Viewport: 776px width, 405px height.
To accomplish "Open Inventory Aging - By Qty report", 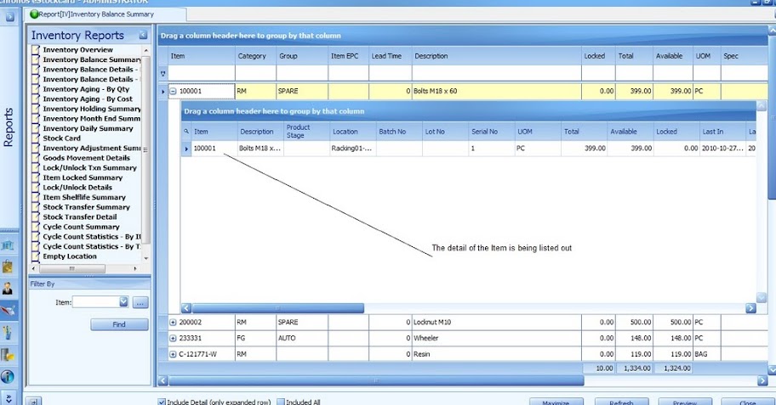I will 86,89.
